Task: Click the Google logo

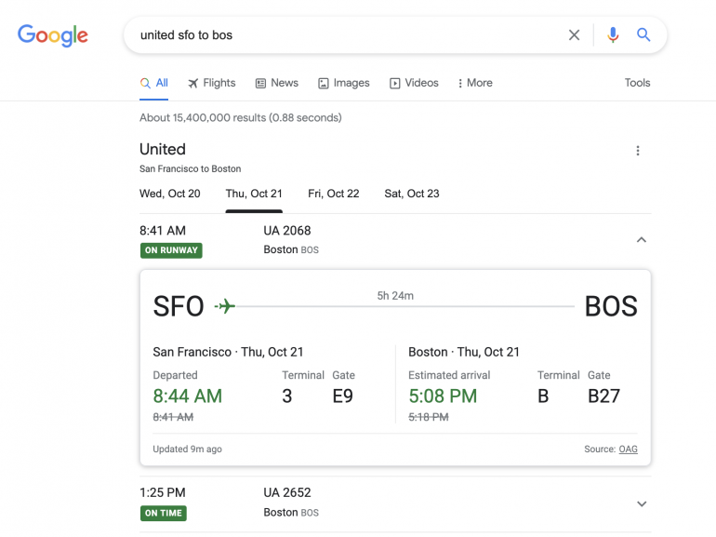Action: click(53, 35)
